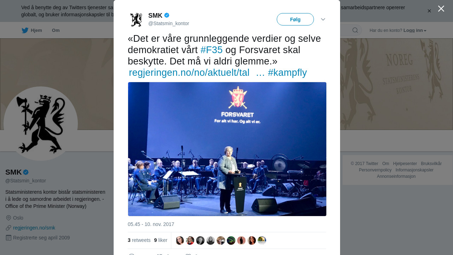Open Hjelpesenter footer link
453x255 pixels.
click(x=405, y=164)
